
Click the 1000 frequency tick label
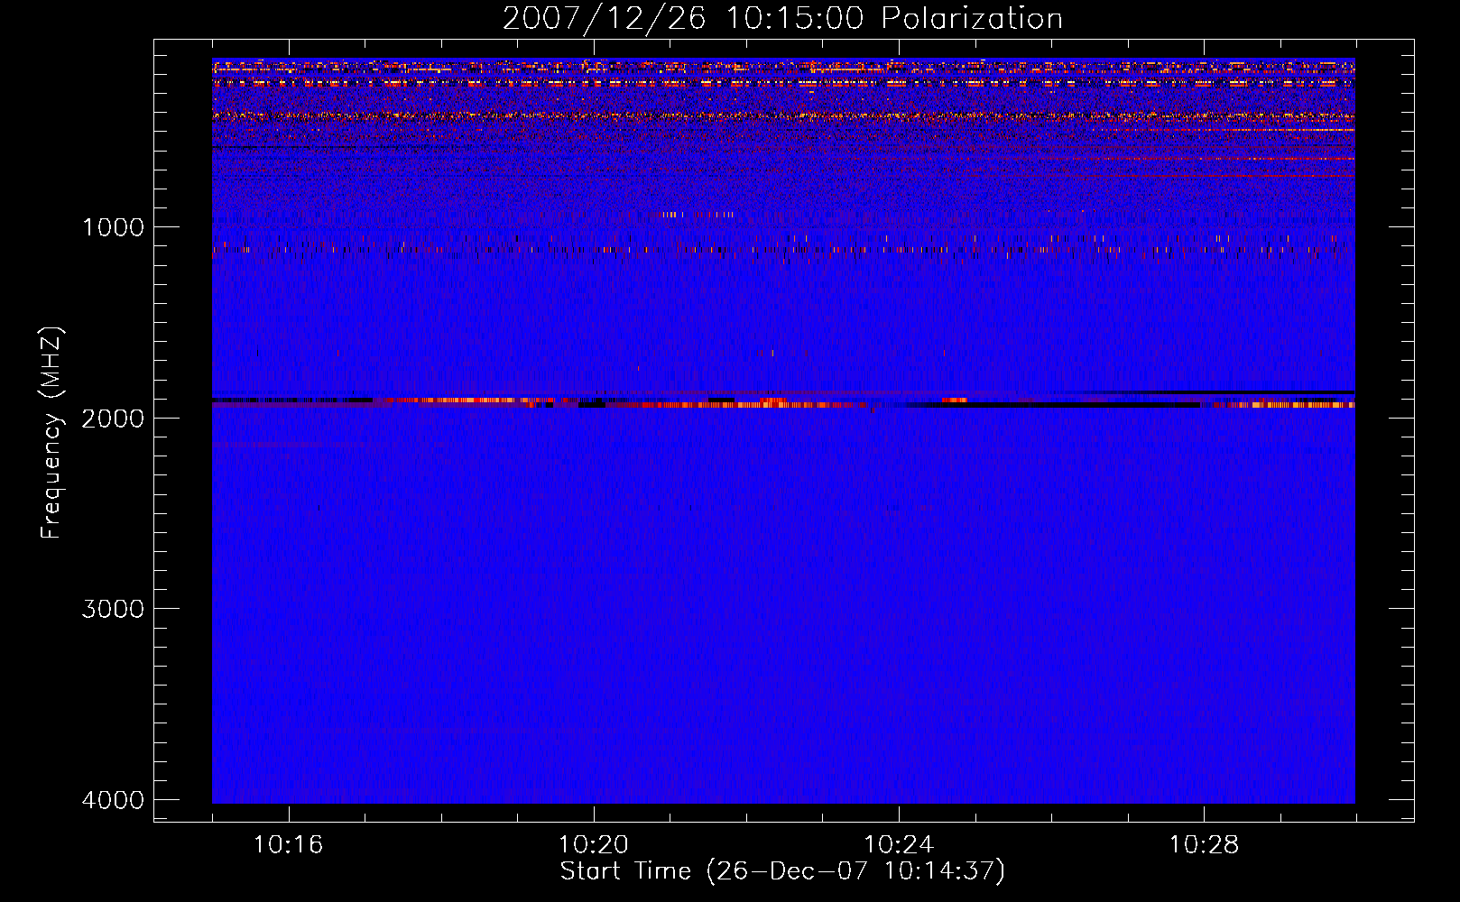point(113,227)
